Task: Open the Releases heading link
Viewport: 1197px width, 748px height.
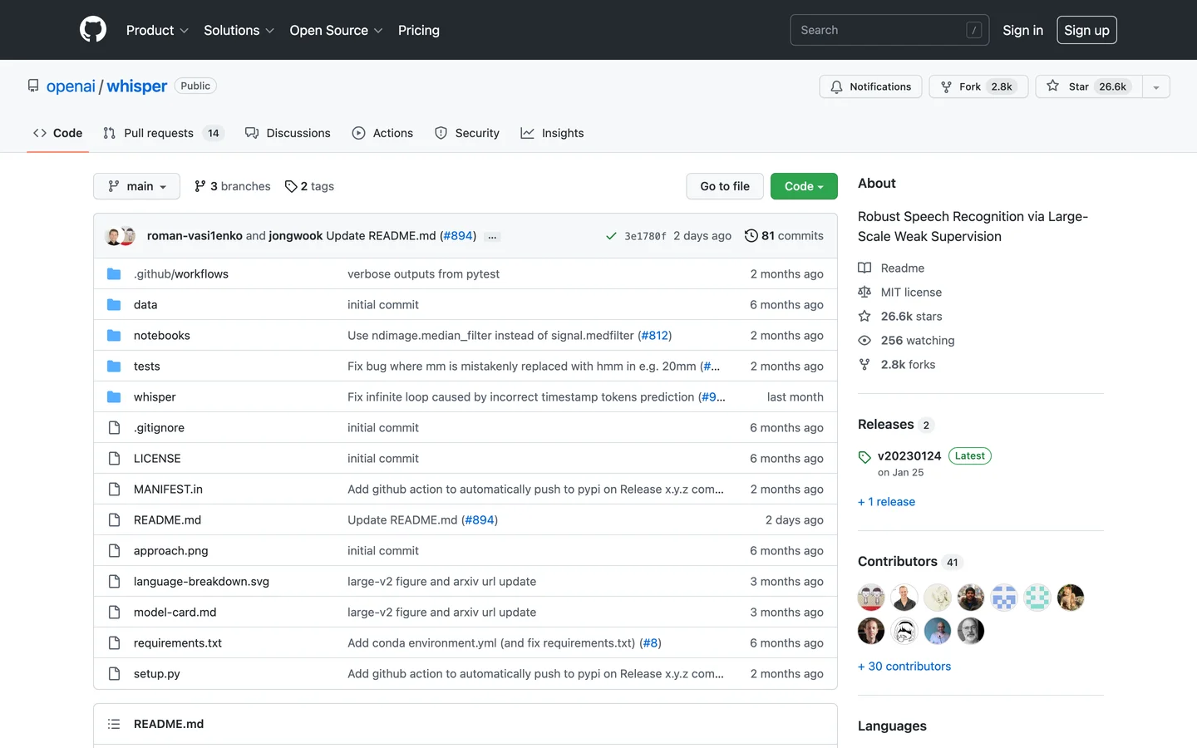Action: click(x=896, y=424)
